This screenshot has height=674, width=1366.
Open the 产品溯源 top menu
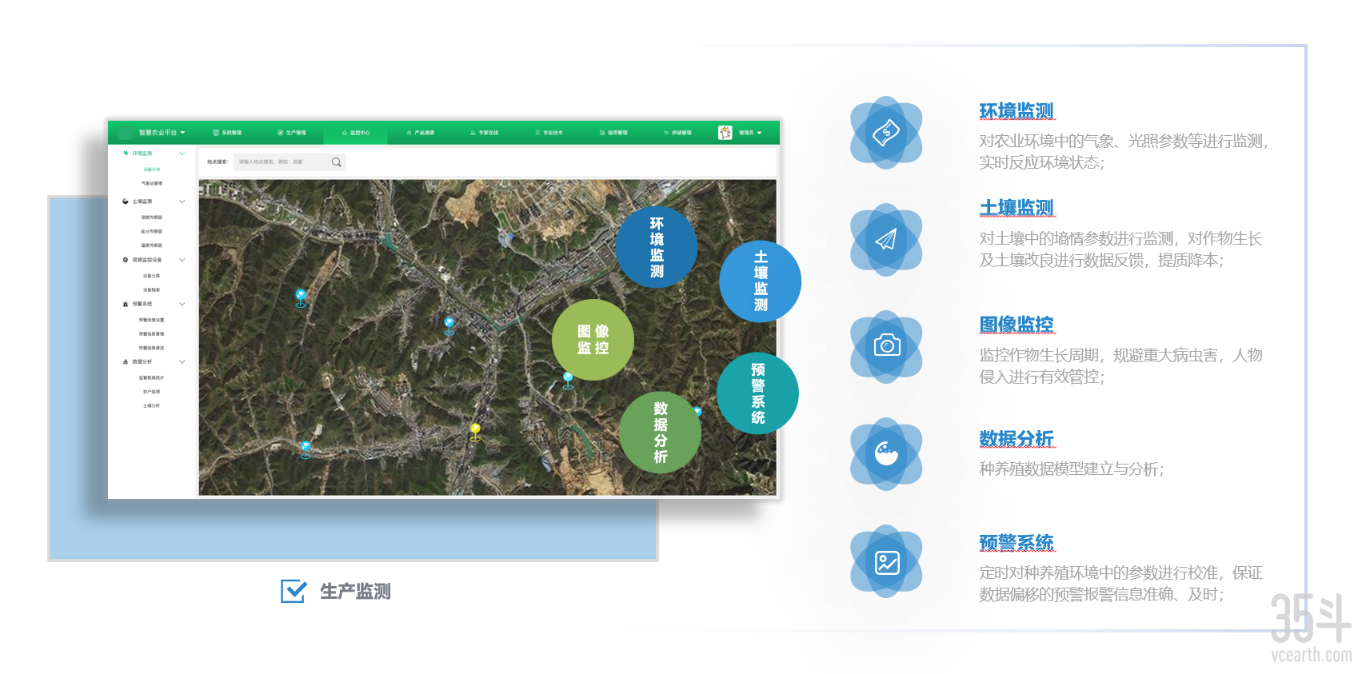[x=421, y=133]
